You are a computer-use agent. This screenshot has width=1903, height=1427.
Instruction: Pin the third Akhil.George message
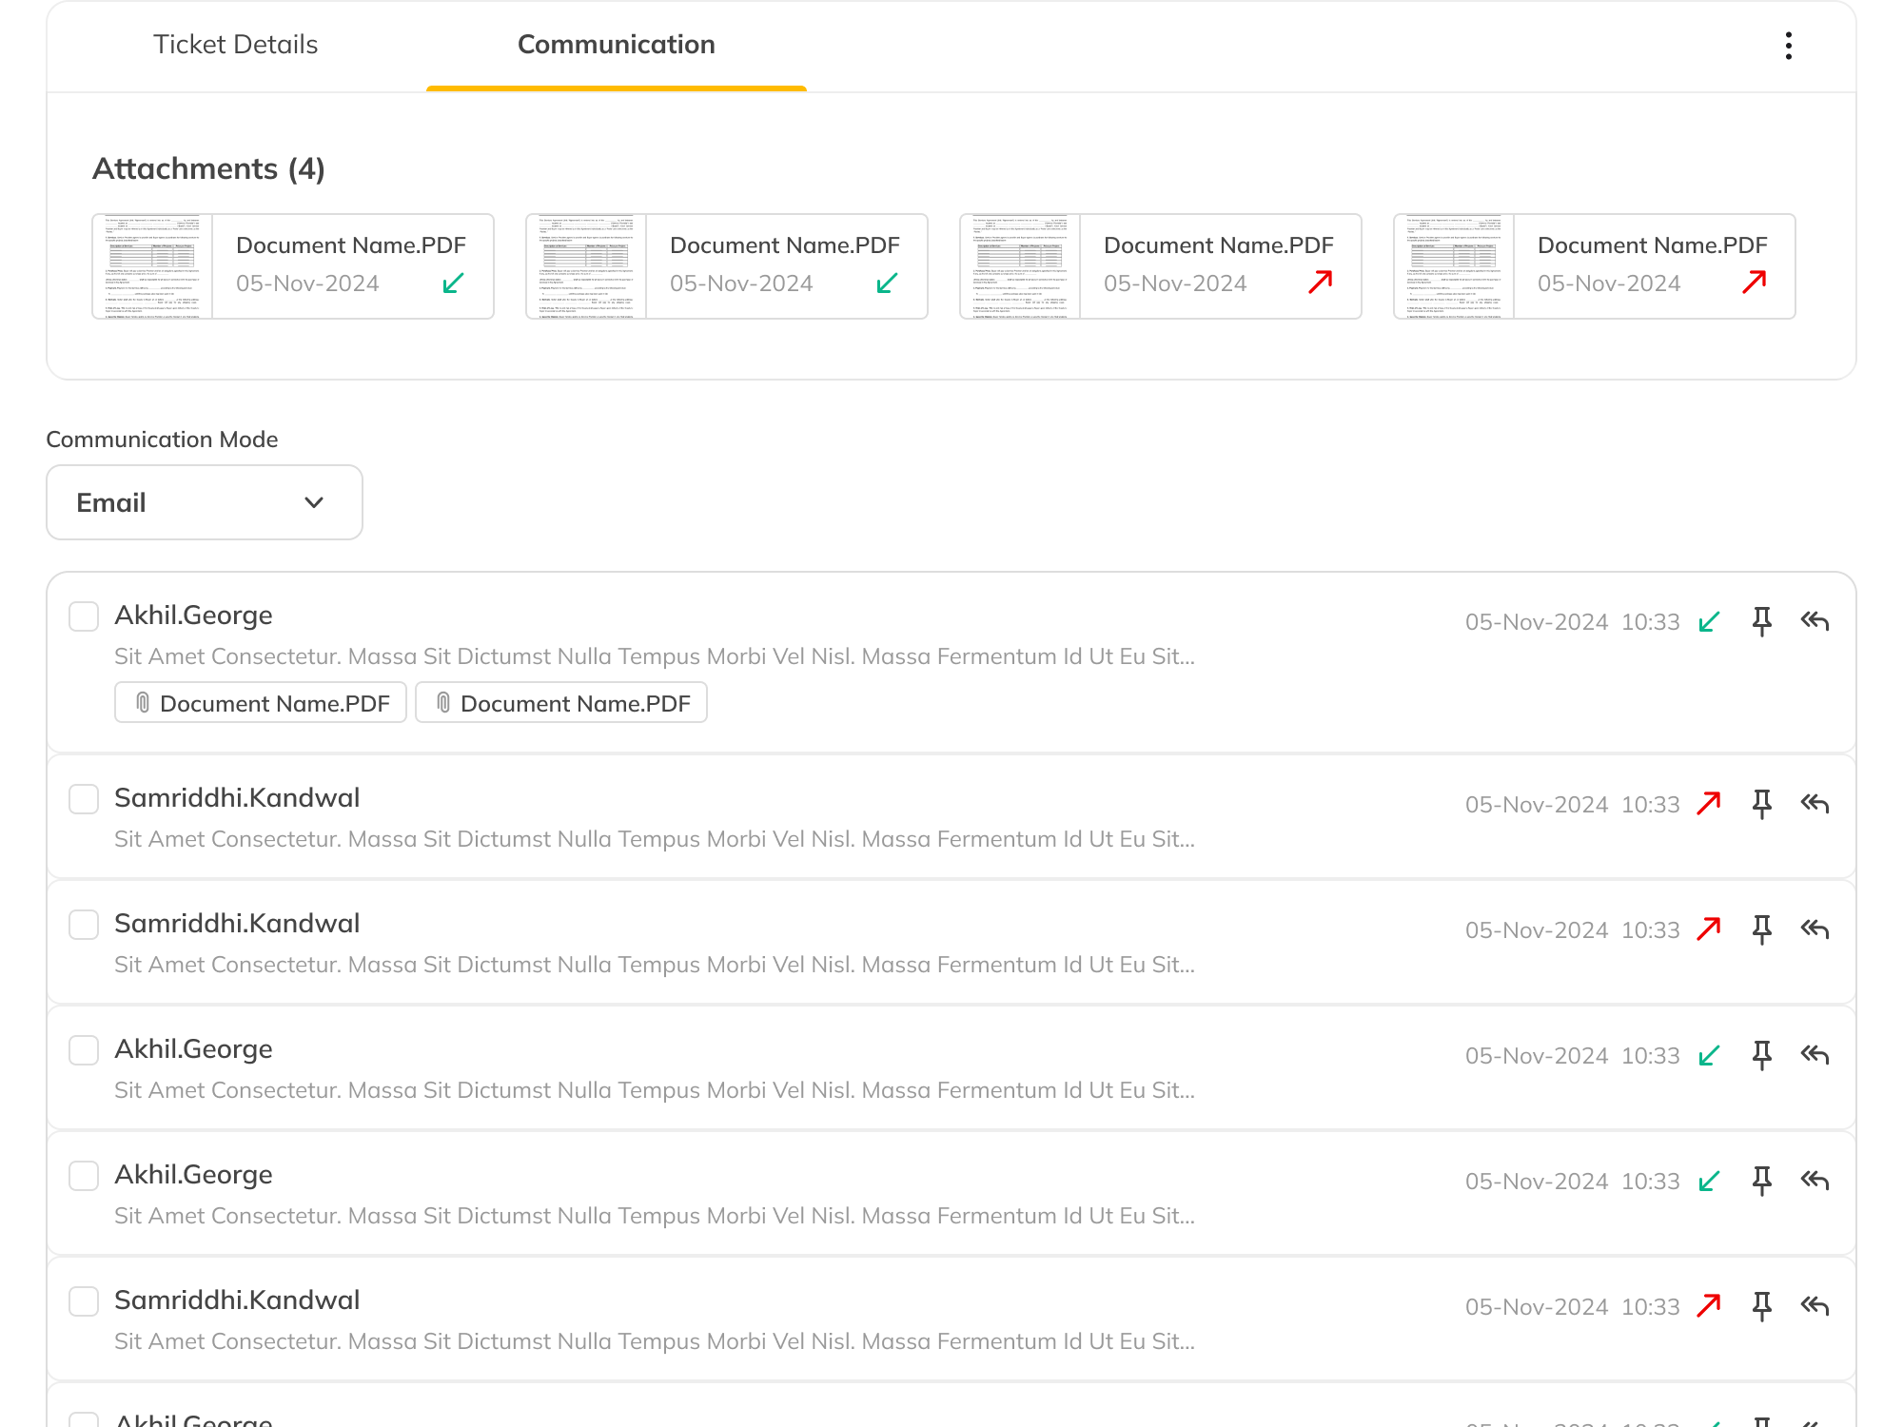[x=1762, y=1181]
